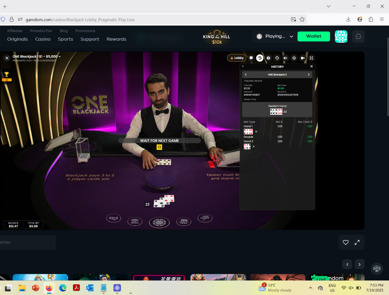This screenshot has height=295, width=389.
Task: Toggle the video camera icon
Action: click(302, 58)
